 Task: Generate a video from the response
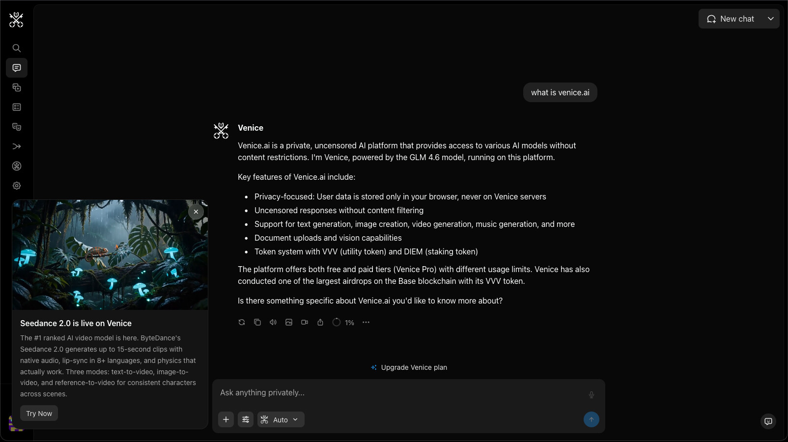(305, 322)
